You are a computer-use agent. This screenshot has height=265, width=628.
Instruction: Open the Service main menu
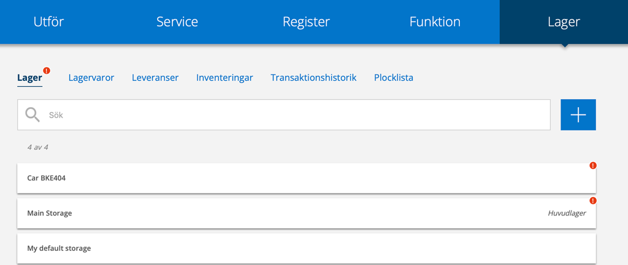coord(177,22)
